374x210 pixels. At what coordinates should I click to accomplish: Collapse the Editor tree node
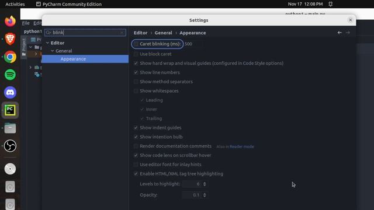point(47,43)
